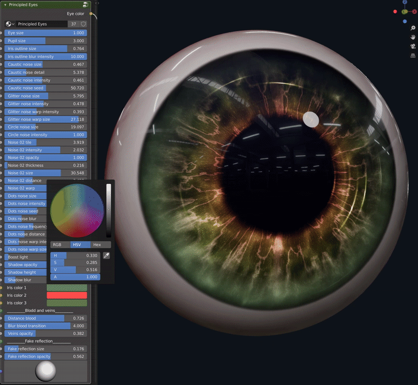The height and width of the screenshot is (385, 418).
Task: Click the Veins opacity field
Action: point(45,333)
